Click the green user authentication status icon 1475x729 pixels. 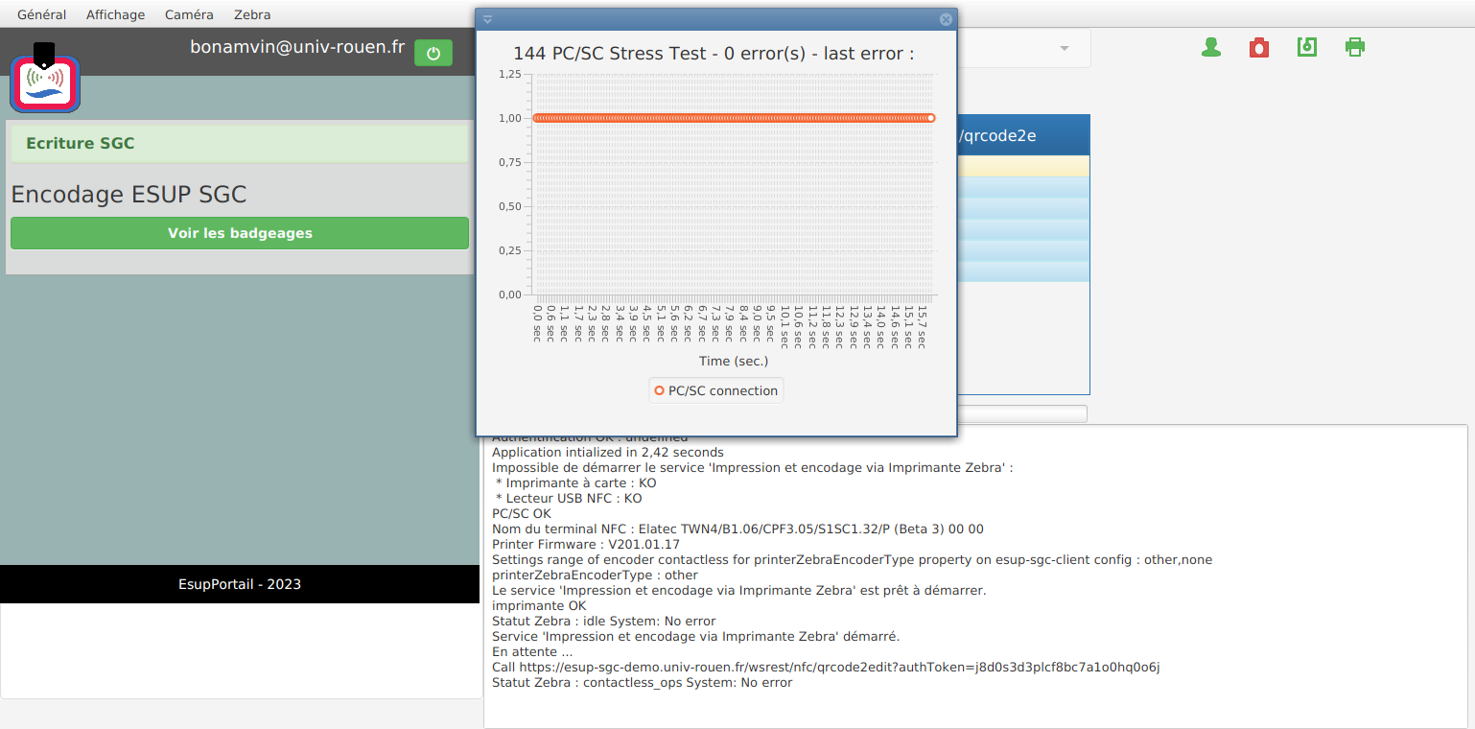pyautogui.click(x=1211, y=48)
